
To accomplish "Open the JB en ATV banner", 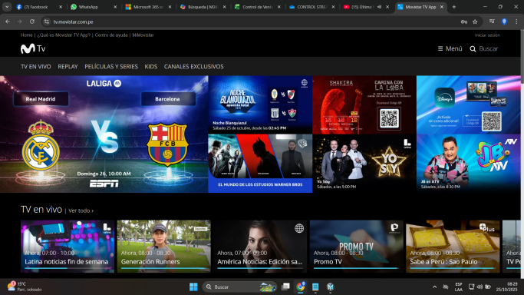I will [469, 164].
